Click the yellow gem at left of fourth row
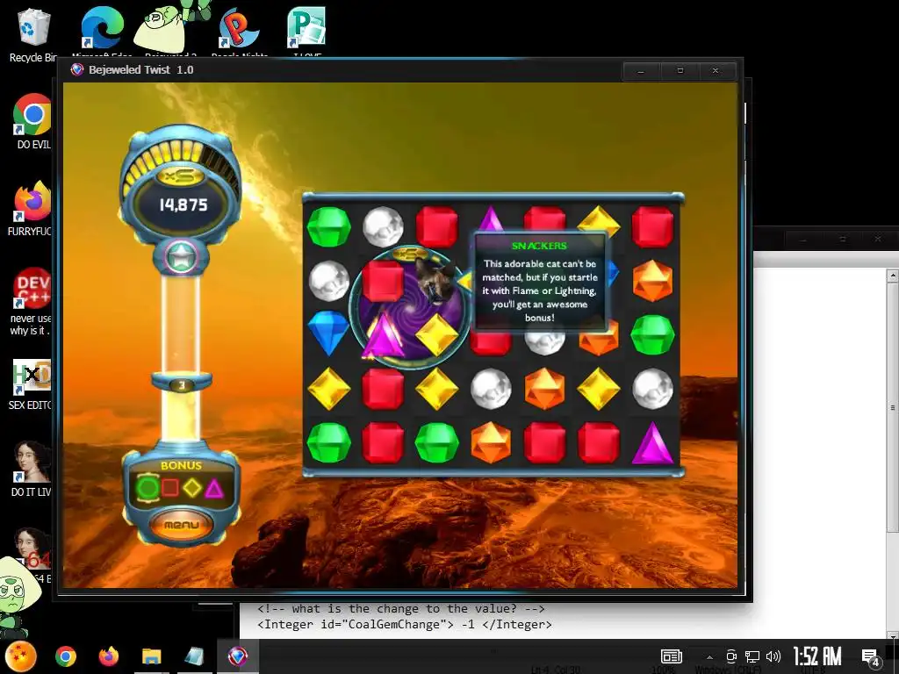 (328, 389)
